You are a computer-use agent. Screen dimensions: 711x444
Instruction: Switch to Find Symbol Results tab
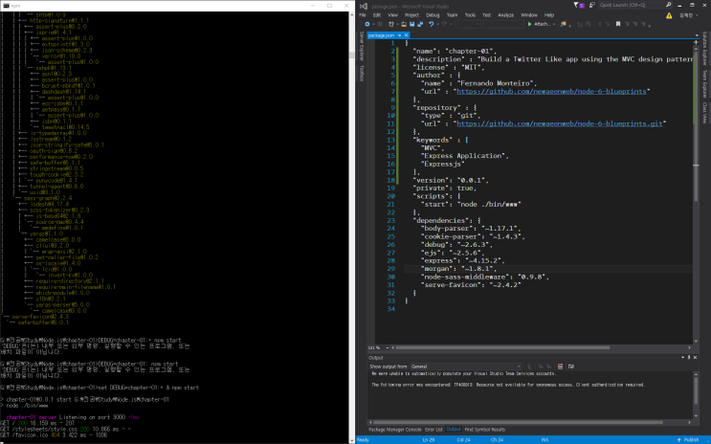pos(485,430)
